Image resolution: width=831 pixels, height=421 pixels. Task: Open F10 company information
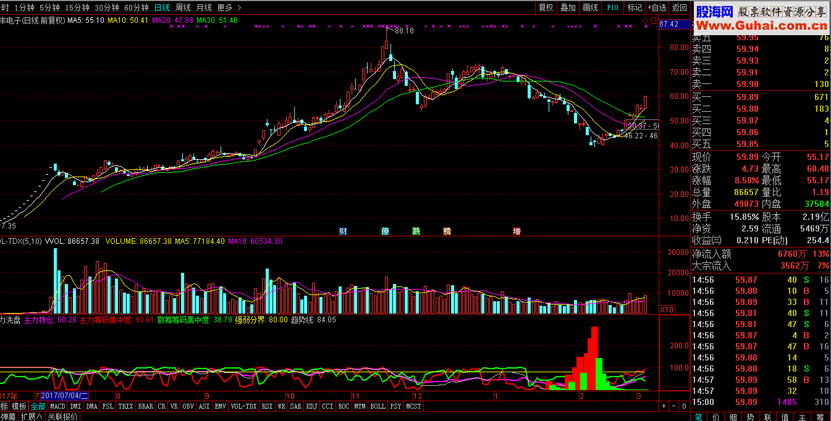(x=612, y=7)
